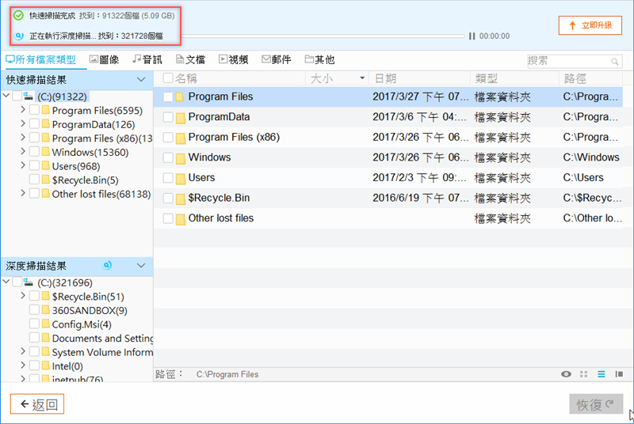Collapse the deep scan results panel

[141, 266]
